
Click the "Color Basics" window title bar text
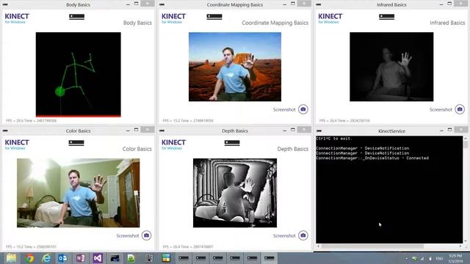coord(78,131)
